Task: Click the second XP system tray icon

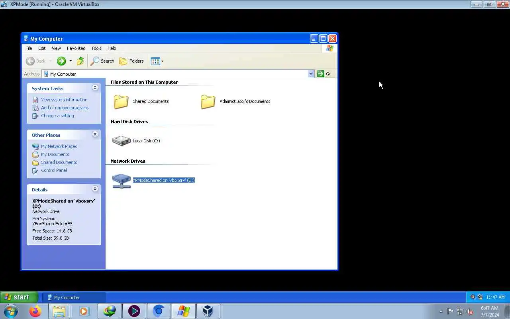Action: [480, 297]
